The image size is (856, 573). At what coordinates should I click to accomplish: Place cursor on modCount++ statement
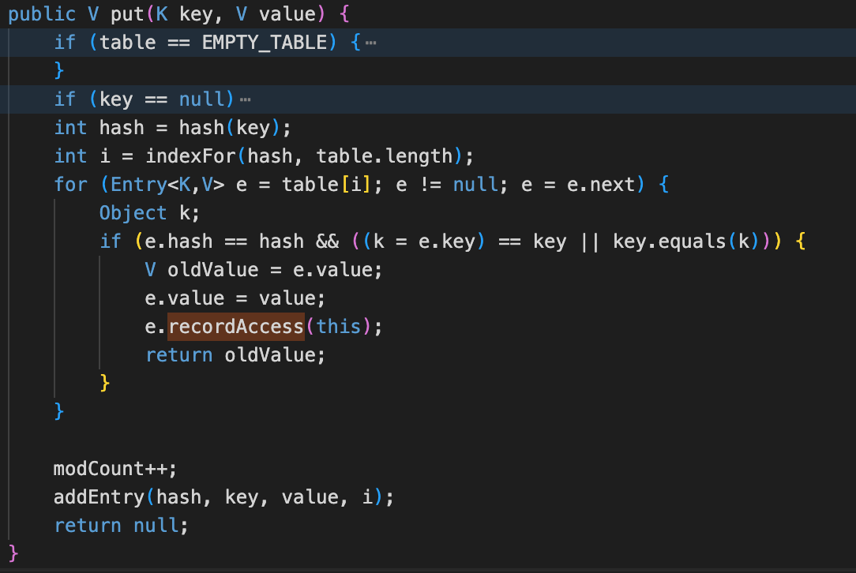pyautogui.click(x=115, y=469)
